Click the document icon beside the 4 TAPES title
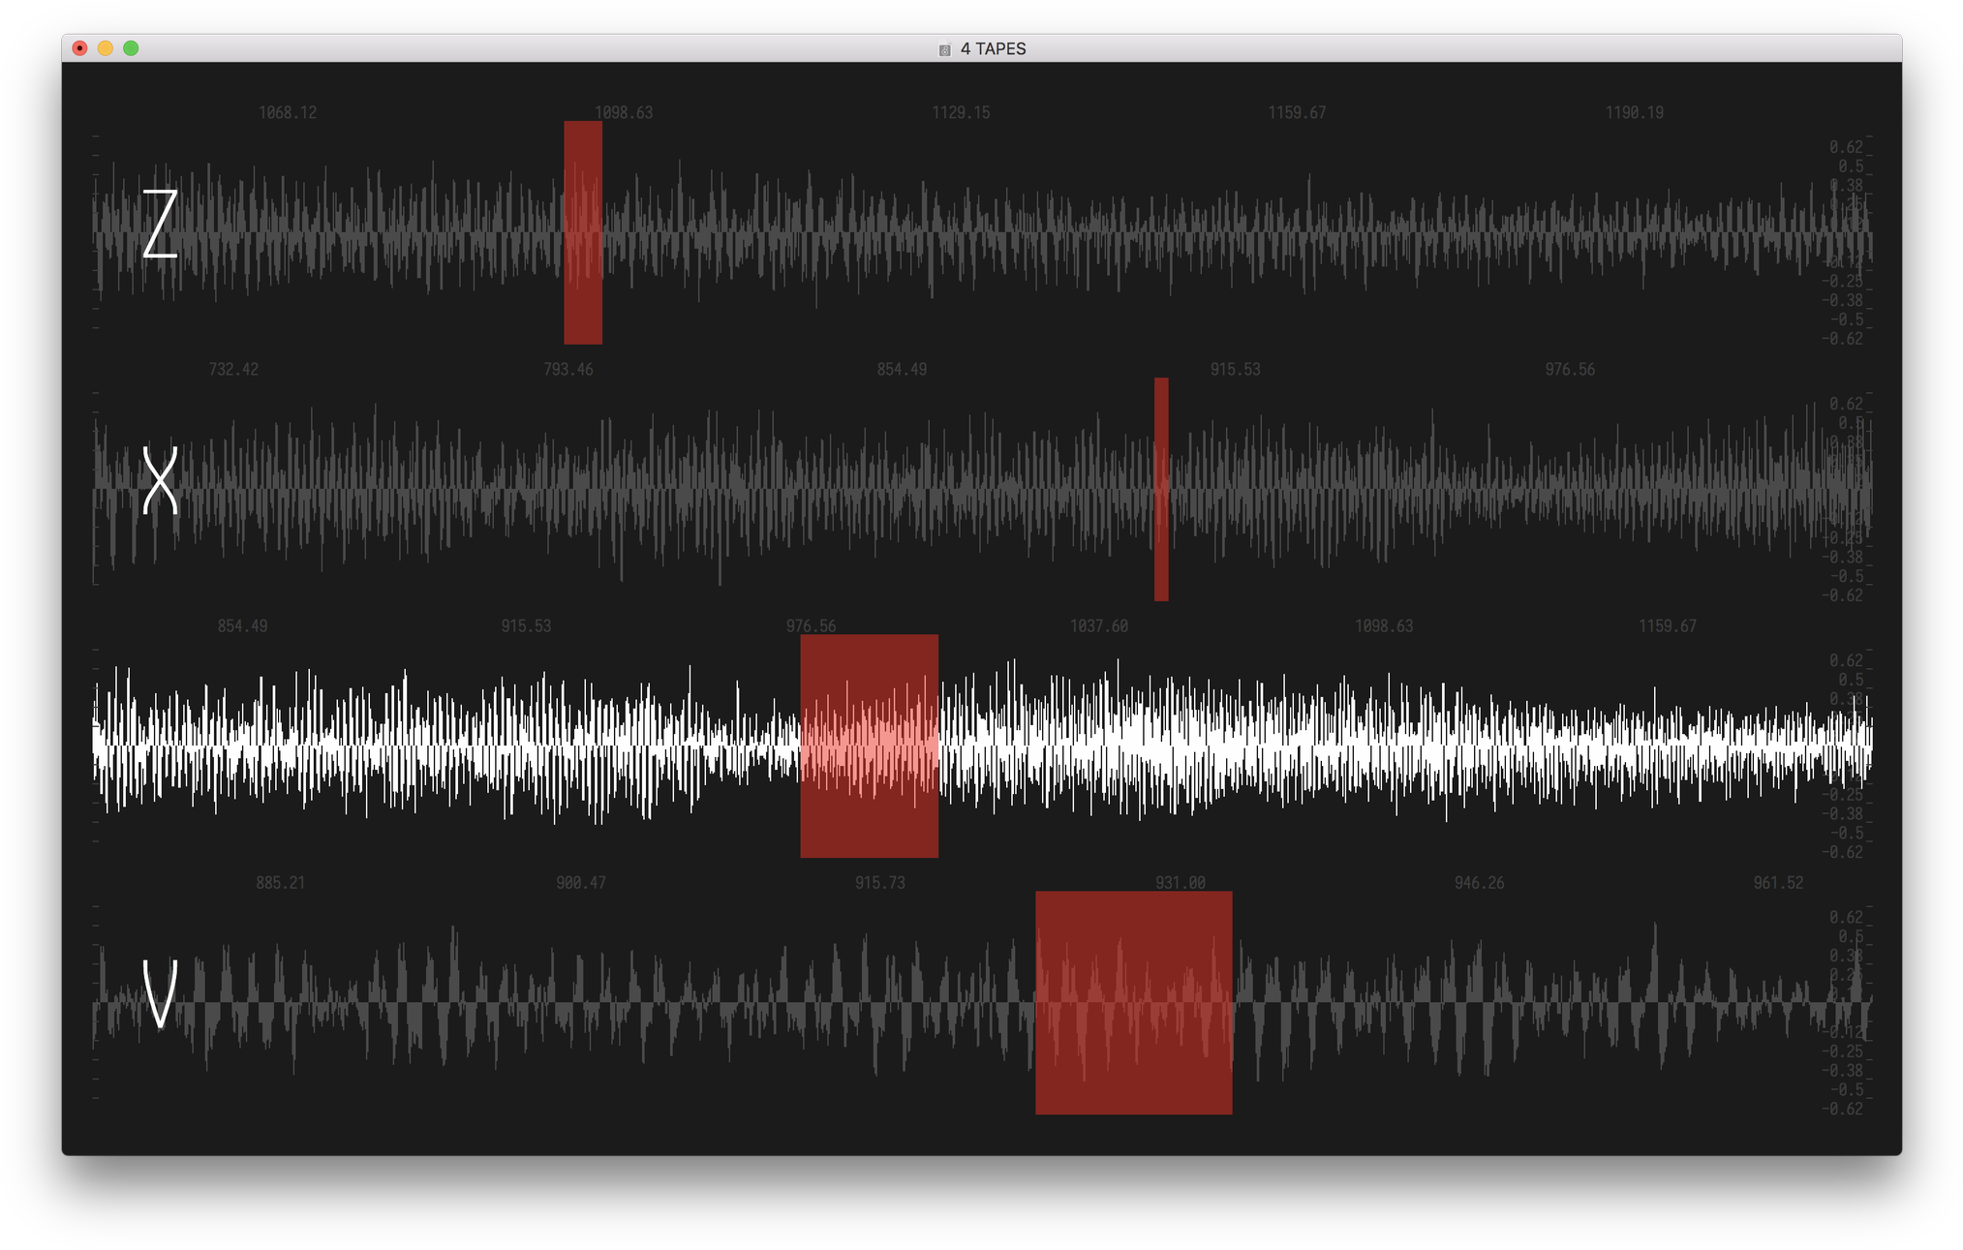 [x=944, y=49]
